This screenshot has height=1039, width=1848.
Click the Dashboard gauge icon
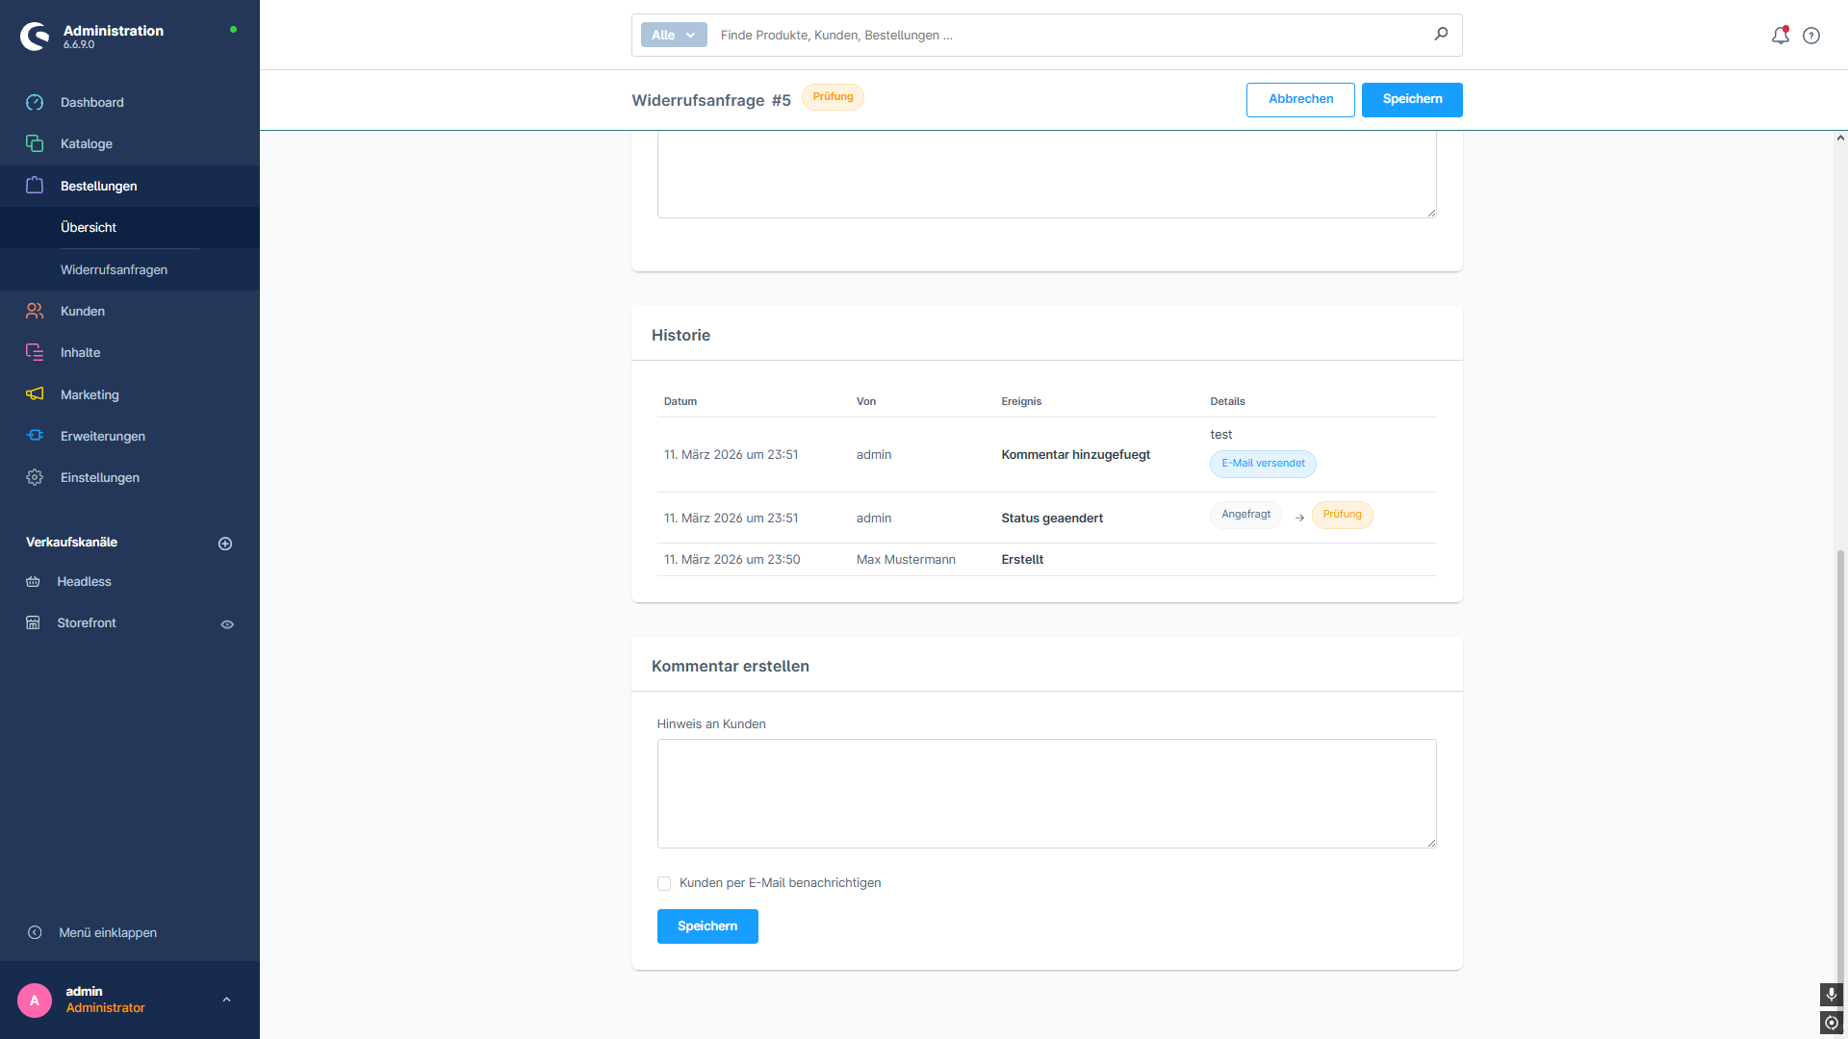(35, 103)
